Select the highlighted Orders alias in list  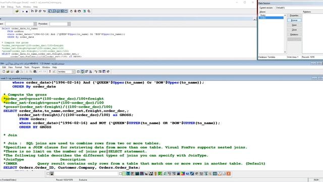pos(271,18)
